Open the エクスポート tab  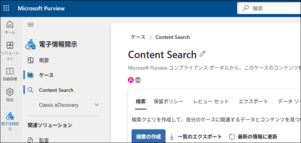tap(253, 101)
